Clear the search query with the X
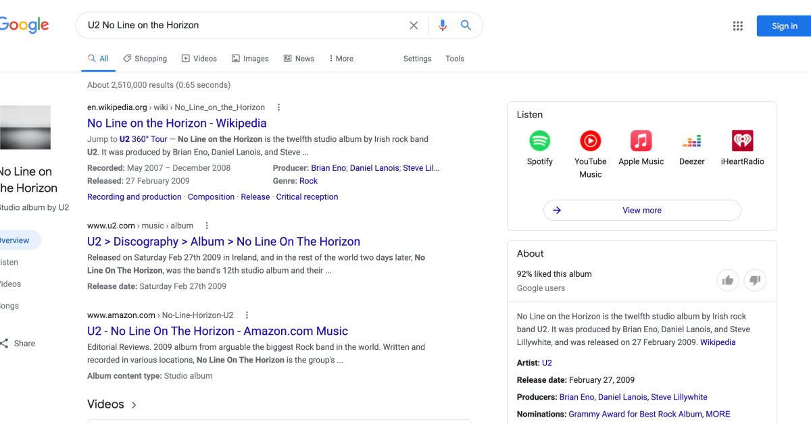 (x=413, y=25)
